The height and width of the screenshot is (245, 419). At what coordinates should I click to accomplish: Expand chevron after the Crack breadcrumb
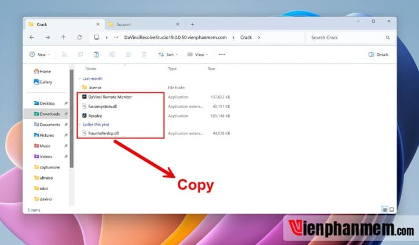click(259, 38)
